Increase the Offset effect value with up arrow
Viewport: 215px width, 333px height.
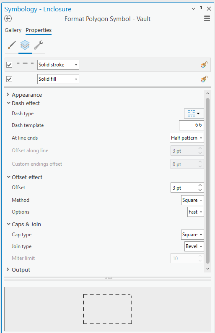tap(200, 185)
